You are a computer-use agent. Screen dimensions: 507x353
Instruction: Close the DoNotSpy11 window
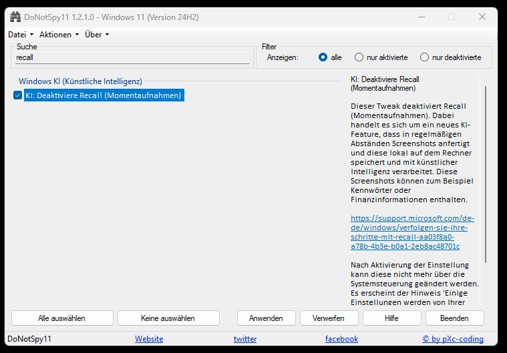pyautogui.click(x=482, y=17)
